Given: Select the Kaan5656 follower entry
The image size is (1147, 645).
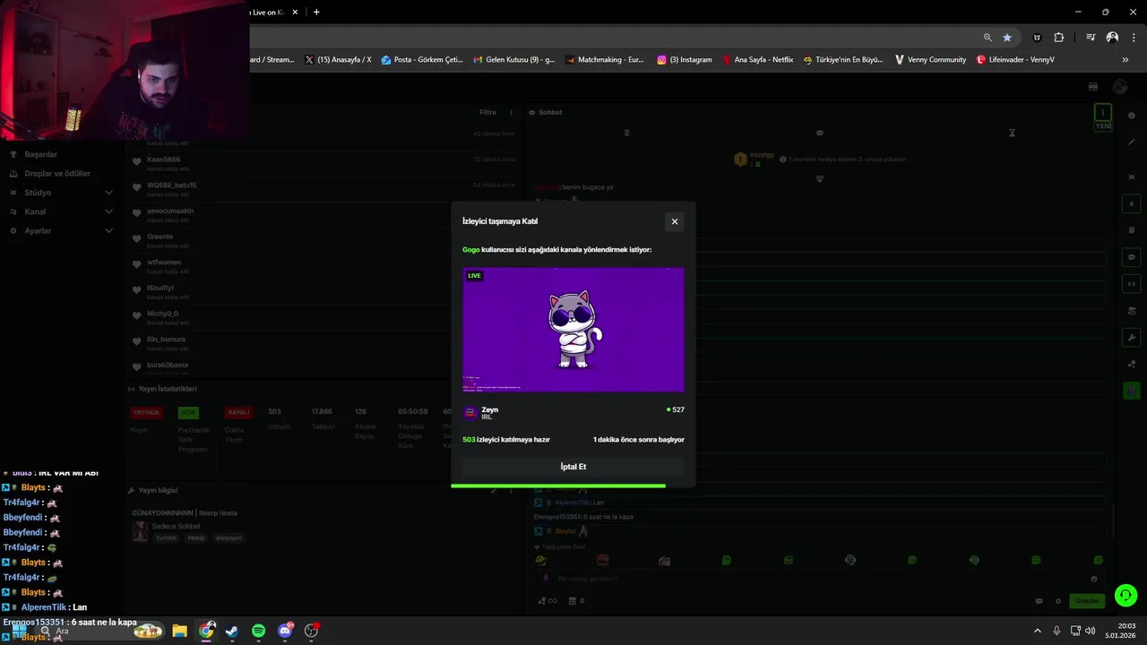Looking at the screenshot, I should 323,163.
